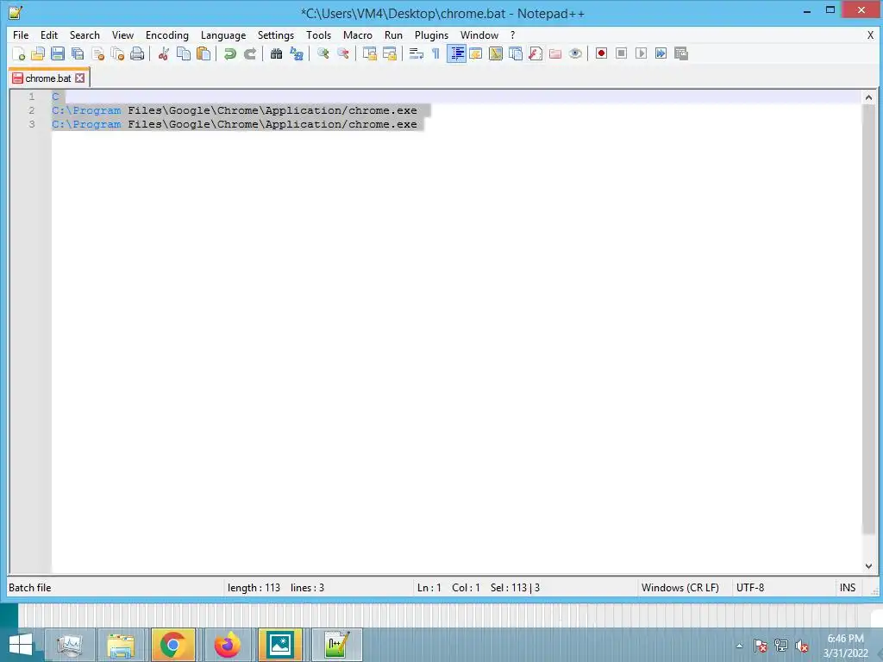This screenshot has width=883, height=662.
Task: Save chrome.bat with the Save icon
Action: pyautogui.click(x=58, y=53)
